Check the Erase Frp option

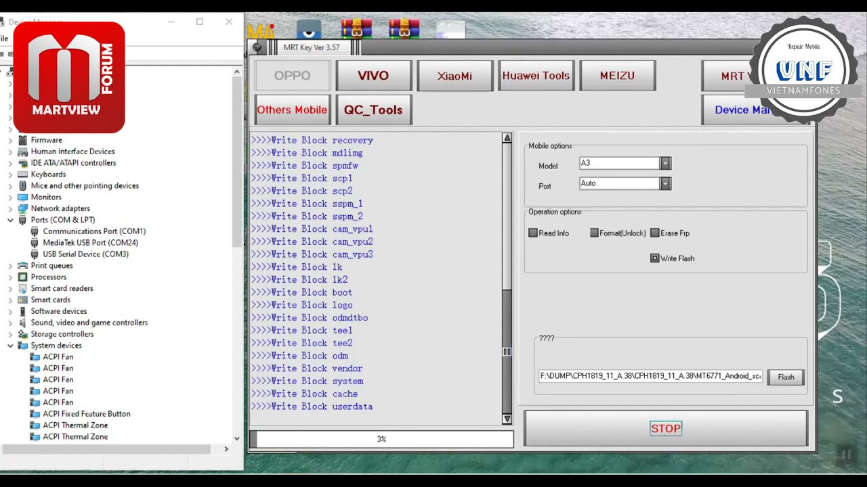655,233
